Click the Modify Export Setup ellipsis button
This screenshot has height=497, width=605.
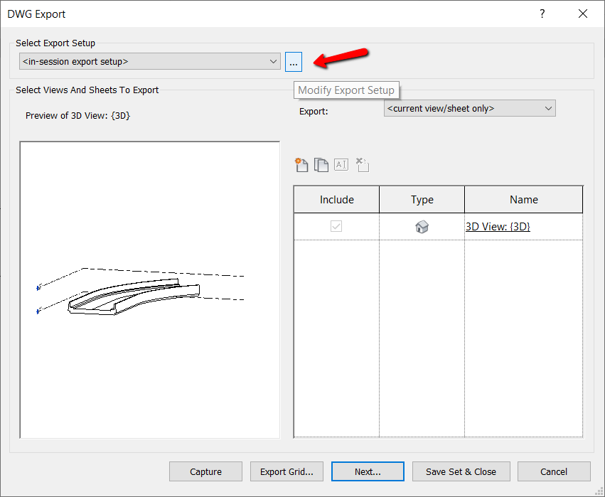pos(293,62)
